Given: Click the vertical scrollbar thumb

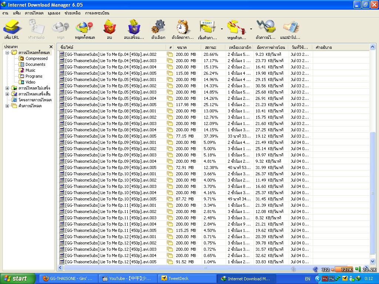Looking at the screenshot, I should [x=372, y=193].
